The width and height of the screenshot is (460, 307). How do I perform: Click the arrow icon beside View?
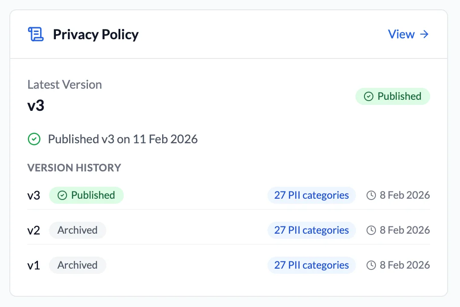[x=425, y=34]
